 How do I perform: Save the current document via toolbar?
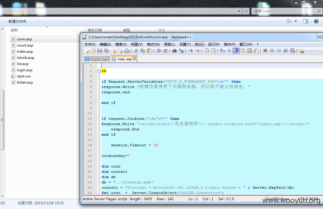100,51
